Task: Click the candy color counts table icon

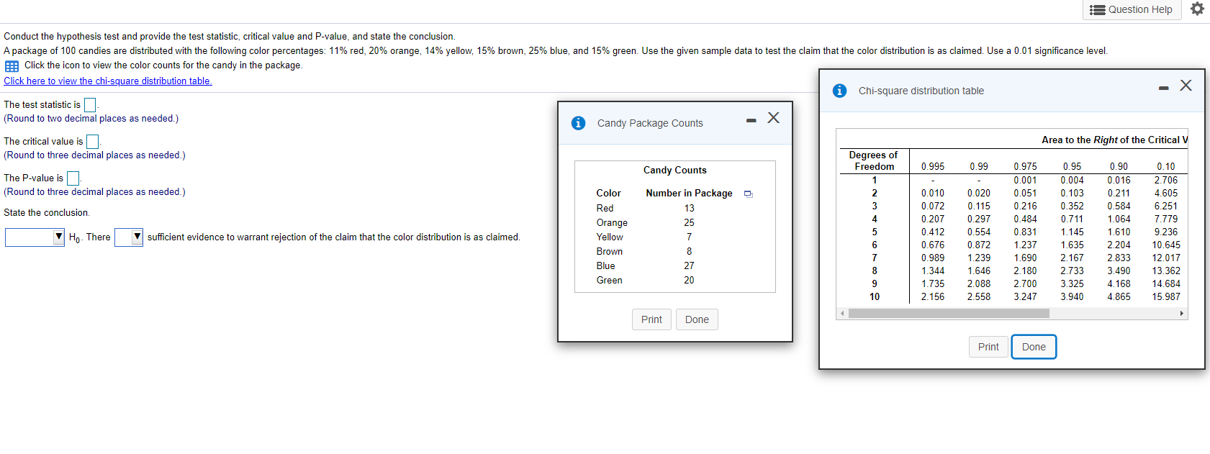Action: (x=12, y=66)
